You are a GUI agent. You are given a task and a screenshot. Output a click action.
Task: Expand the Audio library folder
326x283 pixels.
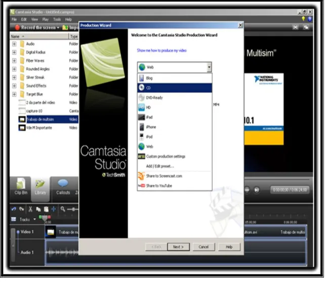point(14,44)
